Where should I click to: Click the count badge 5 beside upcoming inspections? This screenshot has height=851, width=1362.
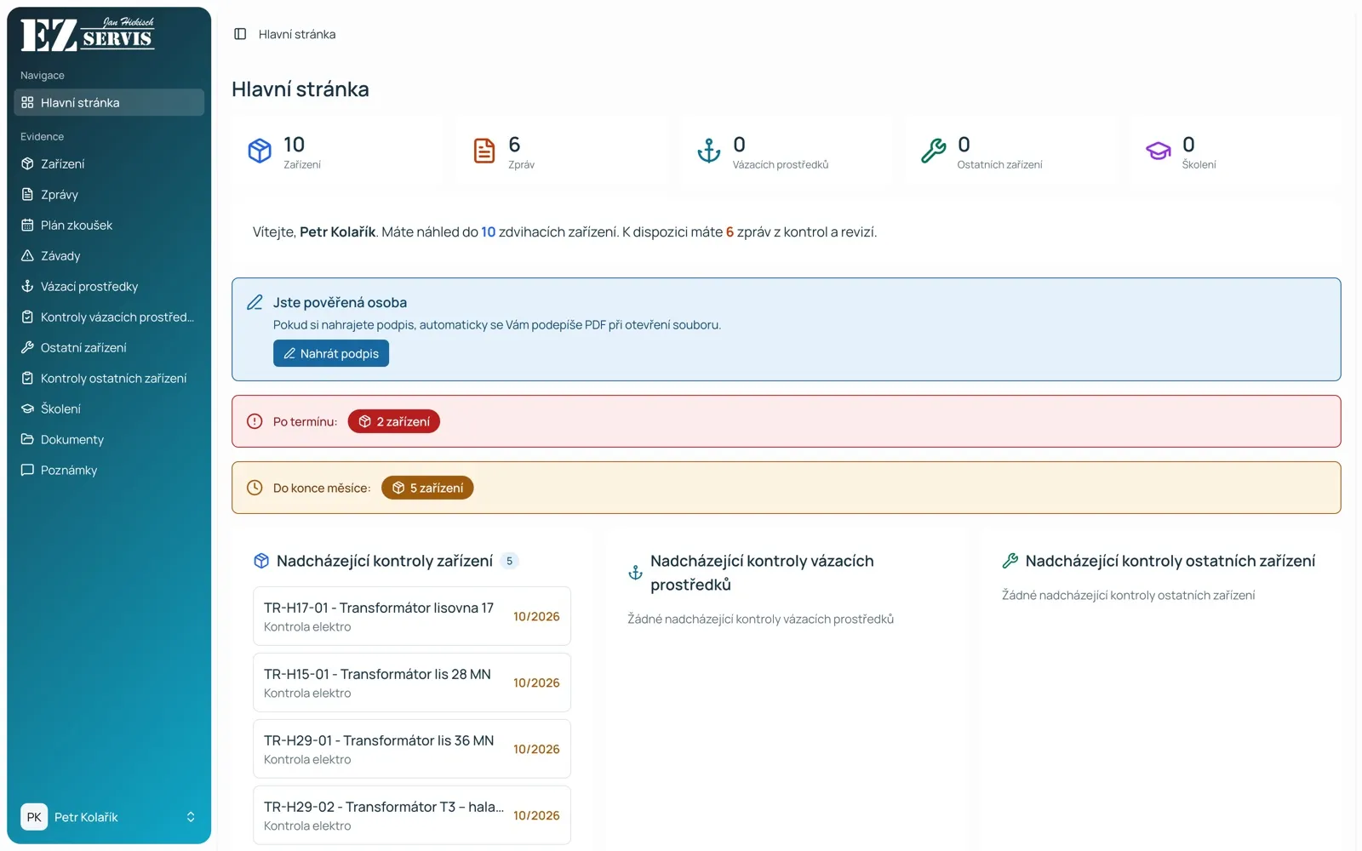[x=509, y=561]
